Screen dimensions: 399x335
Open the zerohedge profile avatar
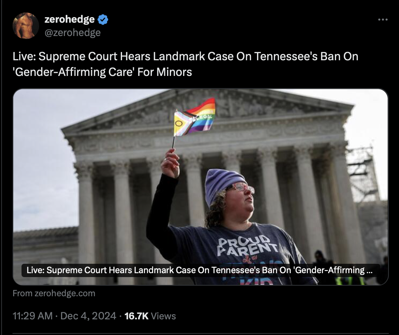26,26
